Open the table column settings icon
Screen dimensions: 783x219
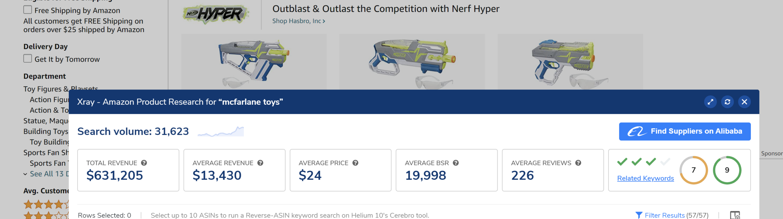click(735, 215)
